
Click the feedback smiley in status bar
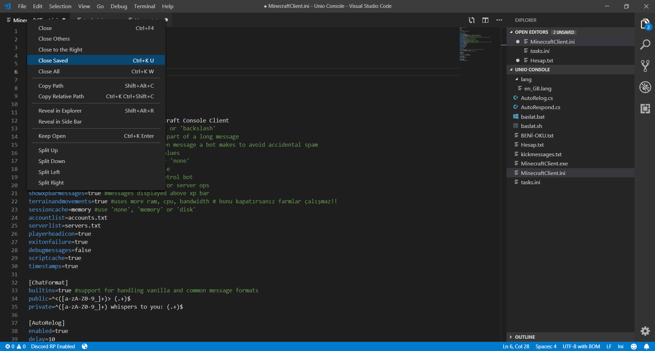[x=634, y=346]
